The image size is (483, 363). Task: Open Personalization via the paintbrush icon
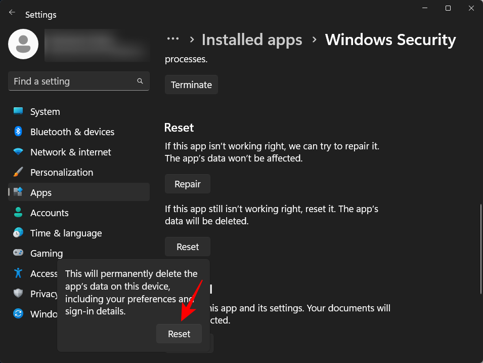click(17, 172)
